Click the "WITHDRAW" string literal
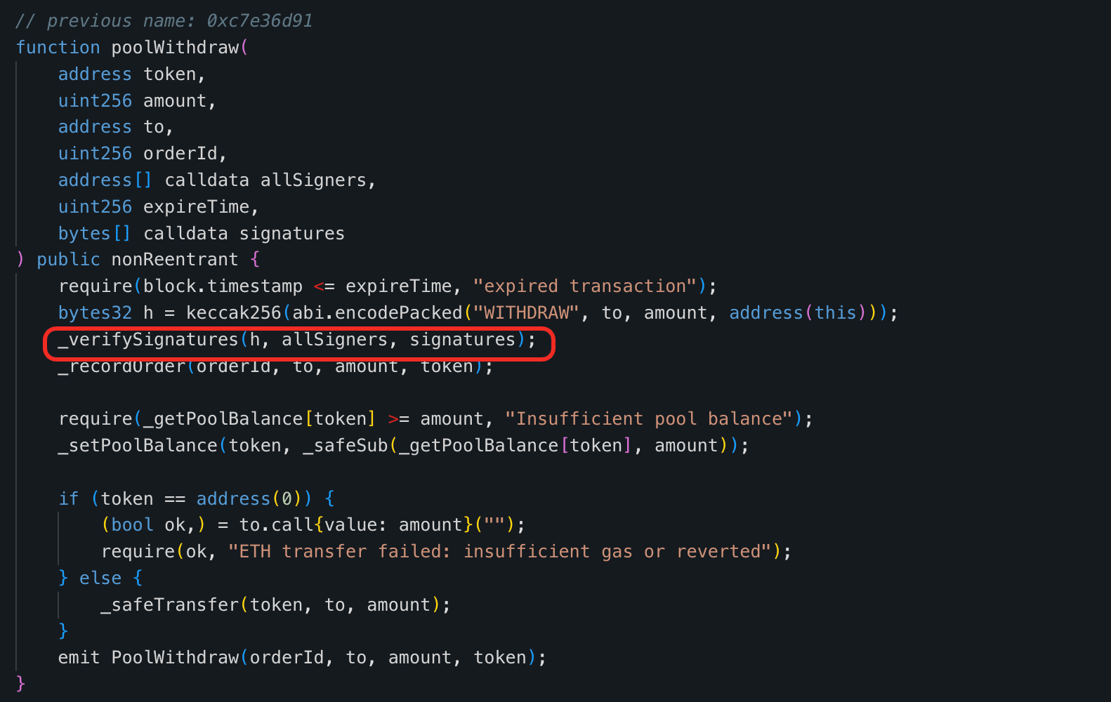1111x702 pixels. 526,313
